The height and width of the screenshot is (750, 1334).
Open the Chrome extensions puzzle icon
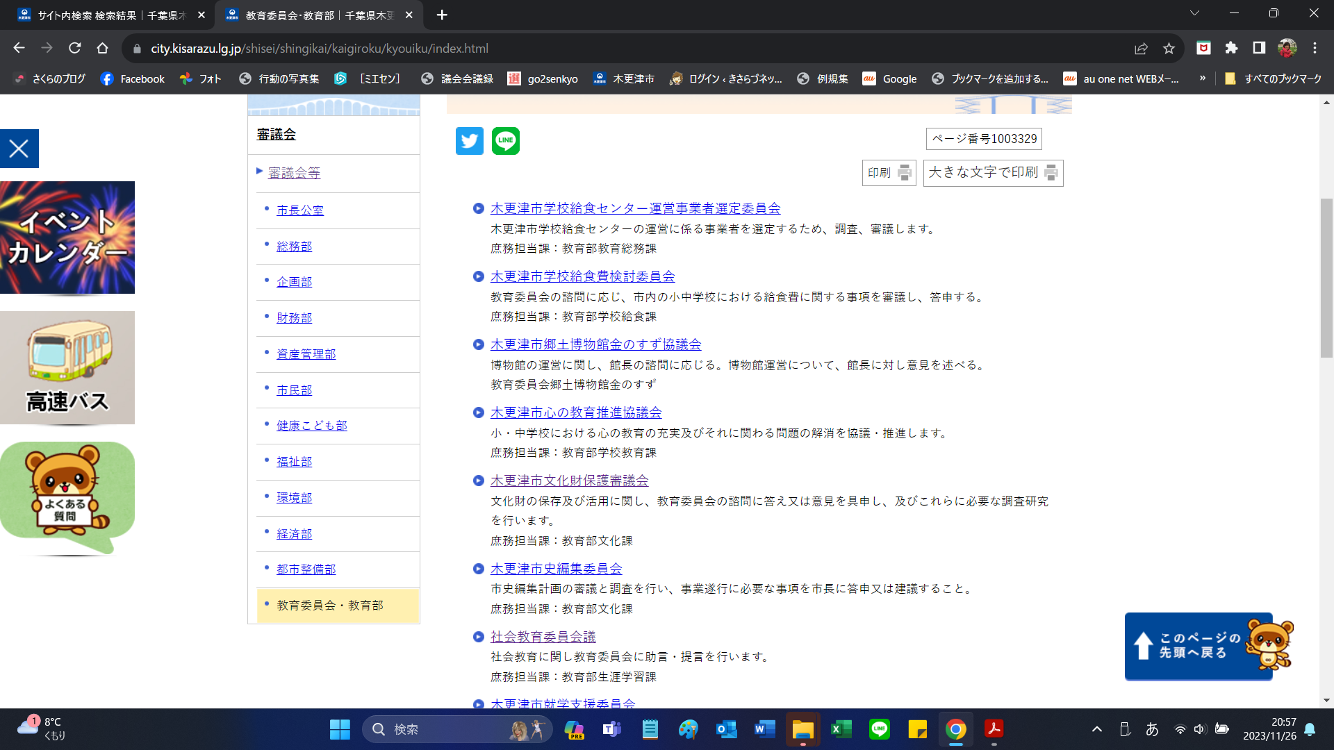click(x=1231, y=48)
